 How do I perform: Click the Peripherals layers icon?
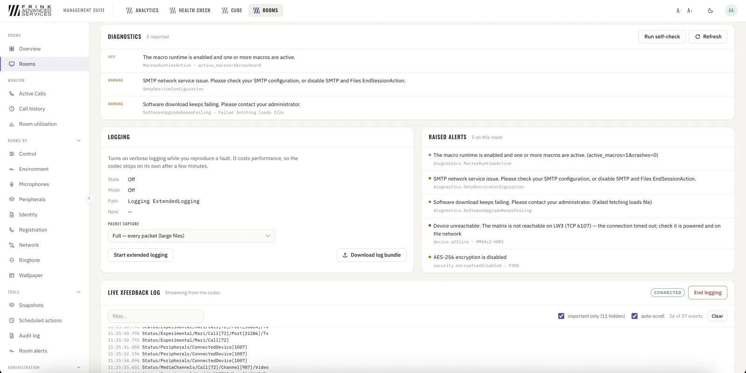[x=12, y=199]
